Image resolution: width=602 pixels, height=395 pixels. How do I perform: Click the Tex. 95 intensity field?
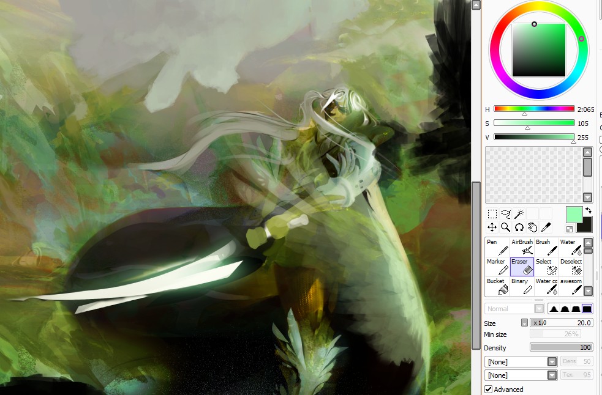click(x=576, y=375)
